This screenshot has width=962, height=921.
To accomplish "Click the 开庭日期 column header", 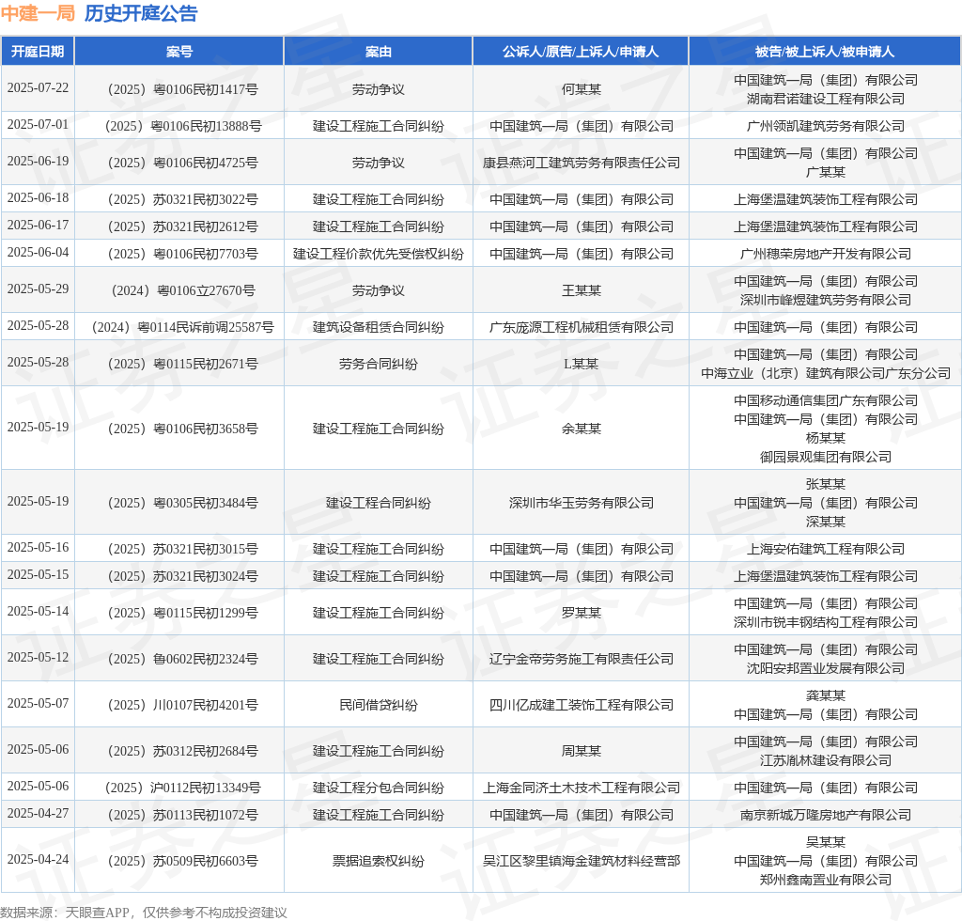I will (x=38, y=52).
